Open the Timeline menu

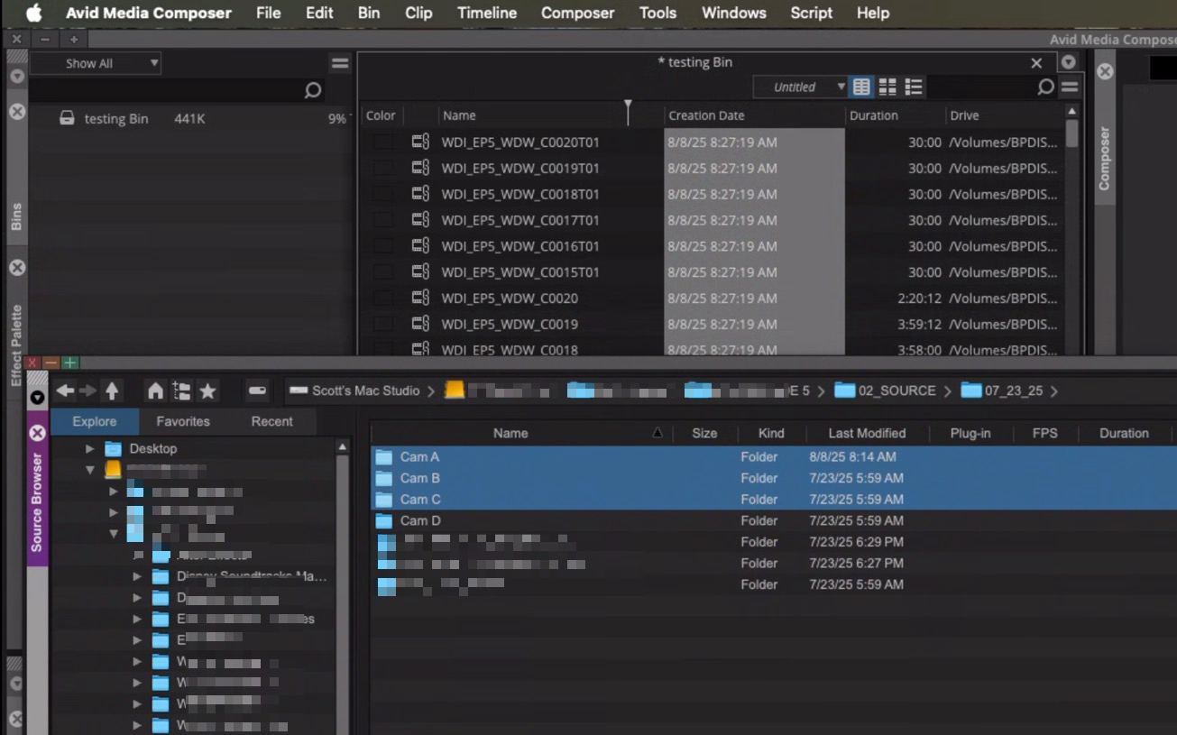point(487,13)
